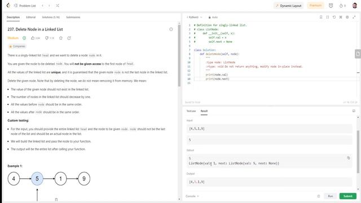
Task: Open the Python3 language dropdown
Action: click(x=194, y=17)
